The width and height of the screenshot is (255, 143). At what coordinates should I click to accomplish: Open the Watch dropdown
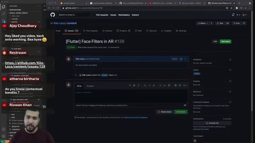[x=203, y=23]
